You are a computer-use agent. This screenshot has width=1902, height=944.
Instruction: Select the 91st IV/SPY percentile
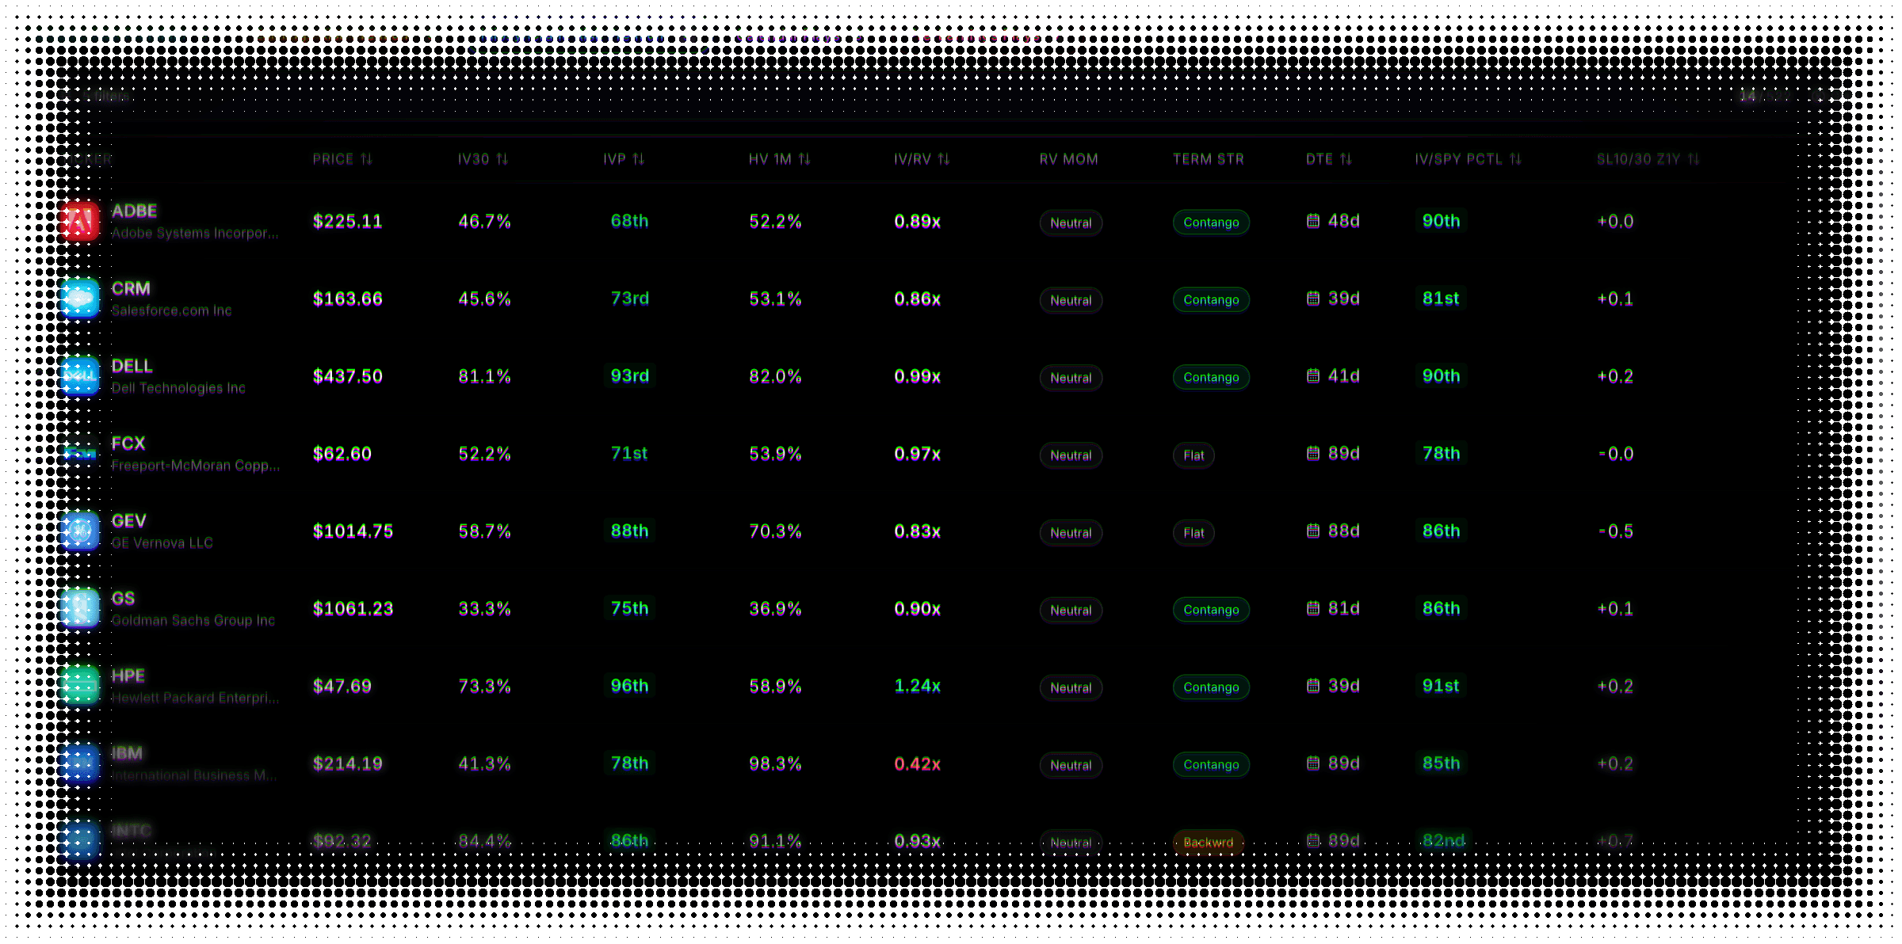click(x=1441, y=686)
